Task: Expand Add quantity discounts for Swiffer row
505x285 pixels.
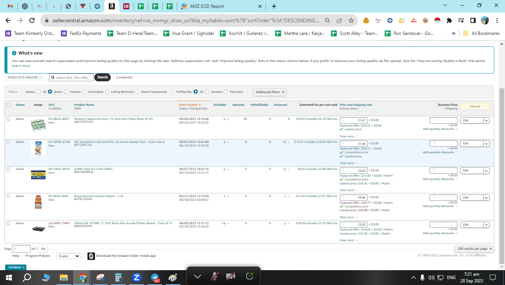Action: 440,179
